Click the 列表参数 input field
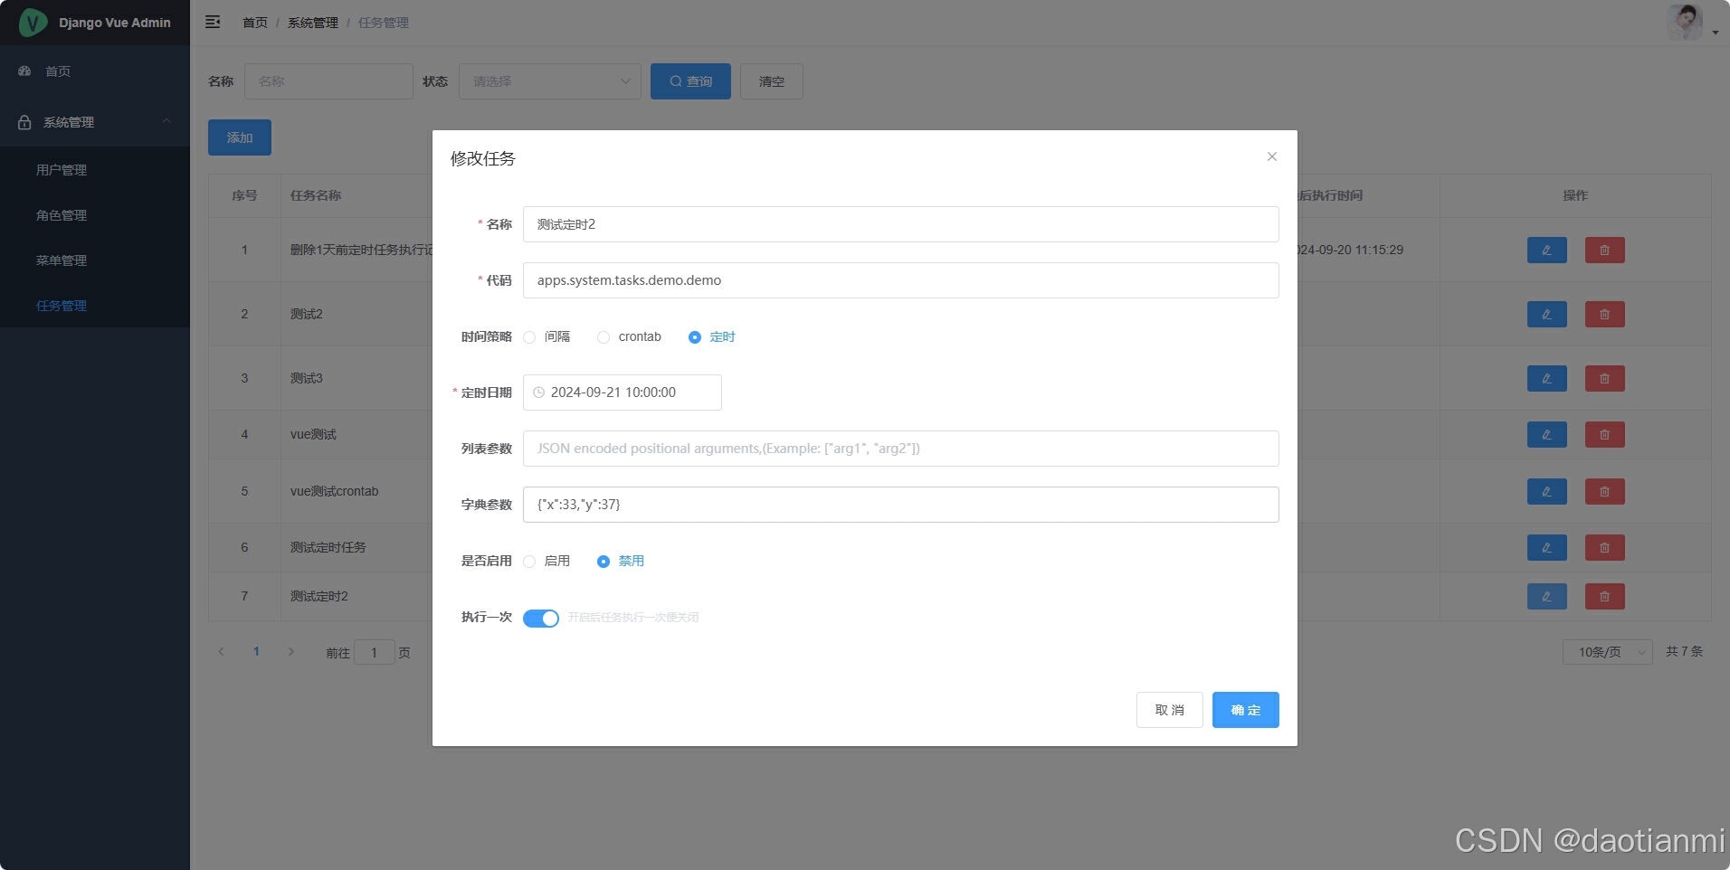This screenshot has height=870, width=1730. pyautogui.click(x=901, y=449)
